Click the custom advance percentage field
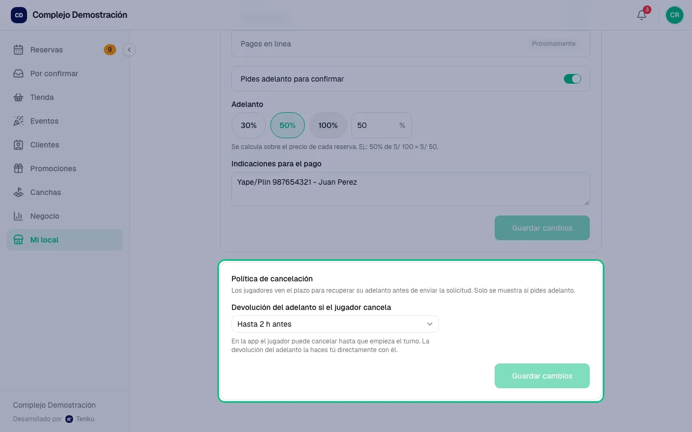Image resolution: width=692 pixels, height=432 pixels. pyautogui.click(x=382, y=125)
